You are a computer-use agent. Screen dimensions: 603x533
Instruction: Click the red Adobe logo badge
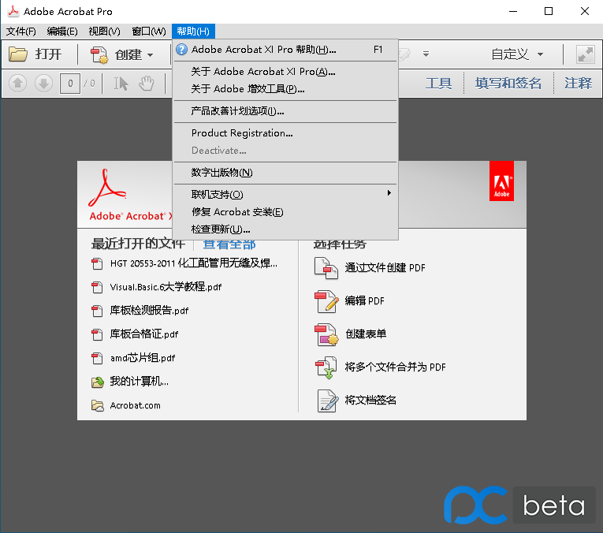[x=501, y=181]
